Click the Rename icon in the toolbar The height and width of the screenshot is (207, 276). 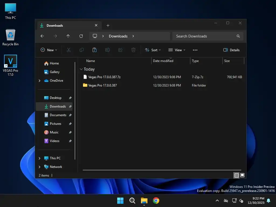point(108,50)
